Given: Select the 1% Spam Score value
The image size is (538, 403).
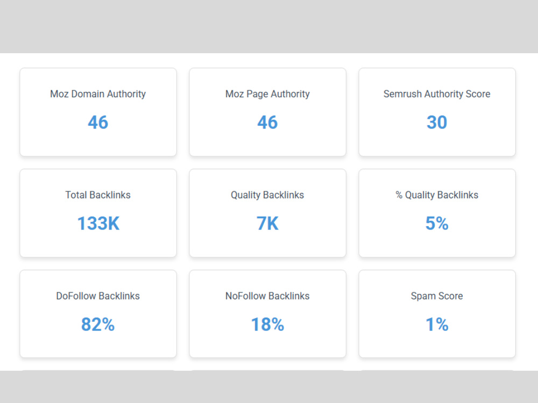Looking at the screenshot, I should [x=437, y=324].
